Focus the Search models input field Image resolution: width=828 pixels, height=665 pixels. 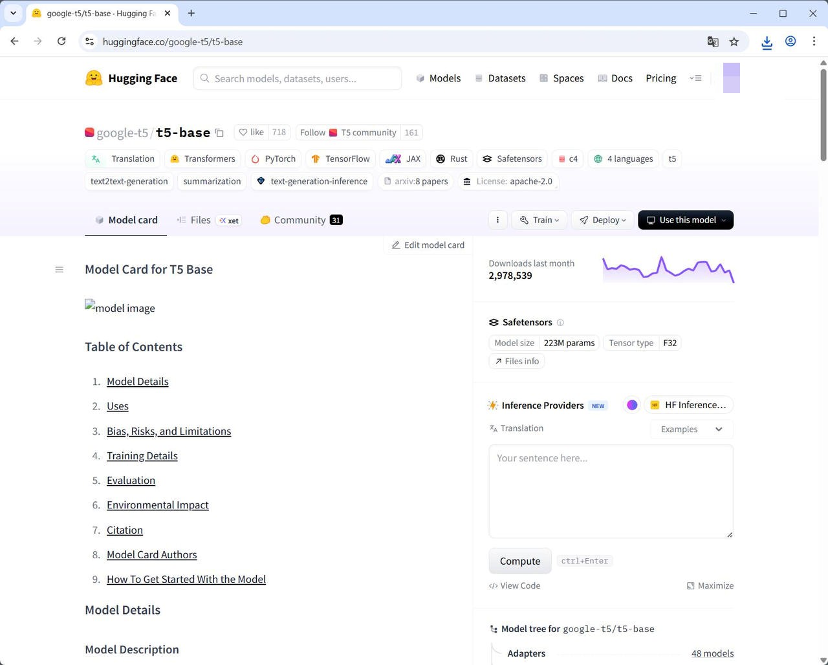click(298, 78)
